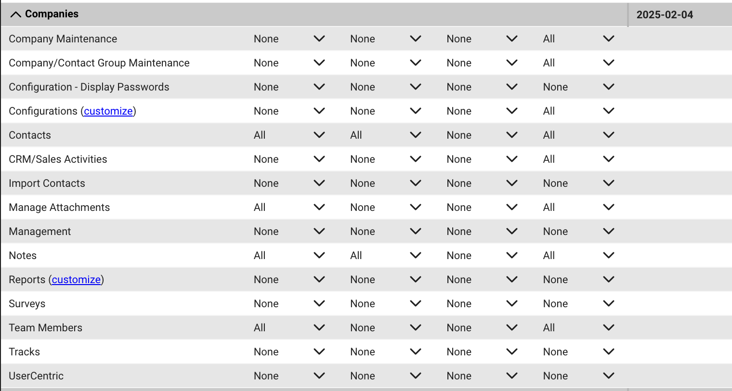Expand second dropdown in Management row
Screen dimensions: 732x391
[385, 232]
